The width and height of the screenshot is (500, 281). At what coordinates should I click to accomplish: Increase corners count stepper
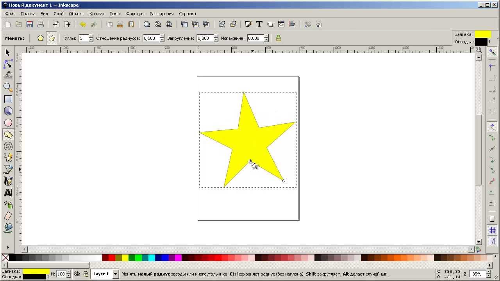(x=91, y=36)
